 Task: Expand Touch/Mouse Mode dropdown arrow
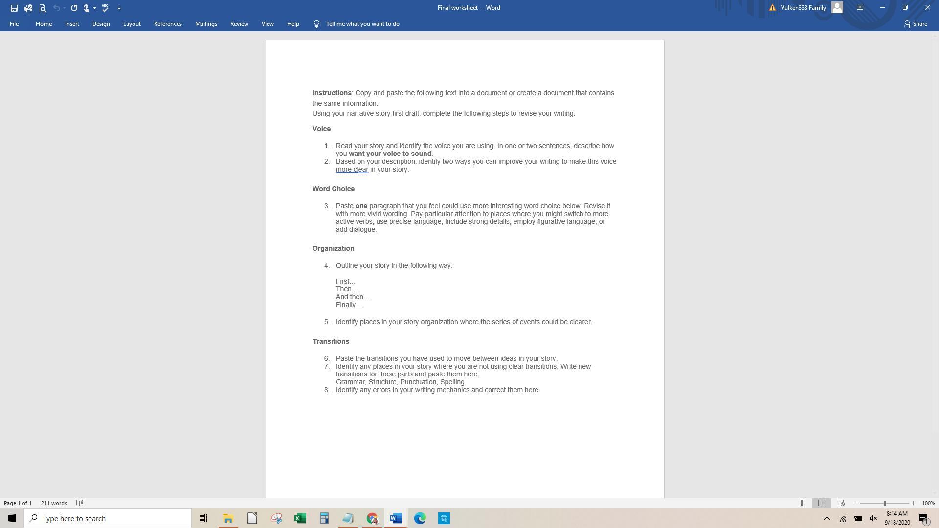pos(94,8)
